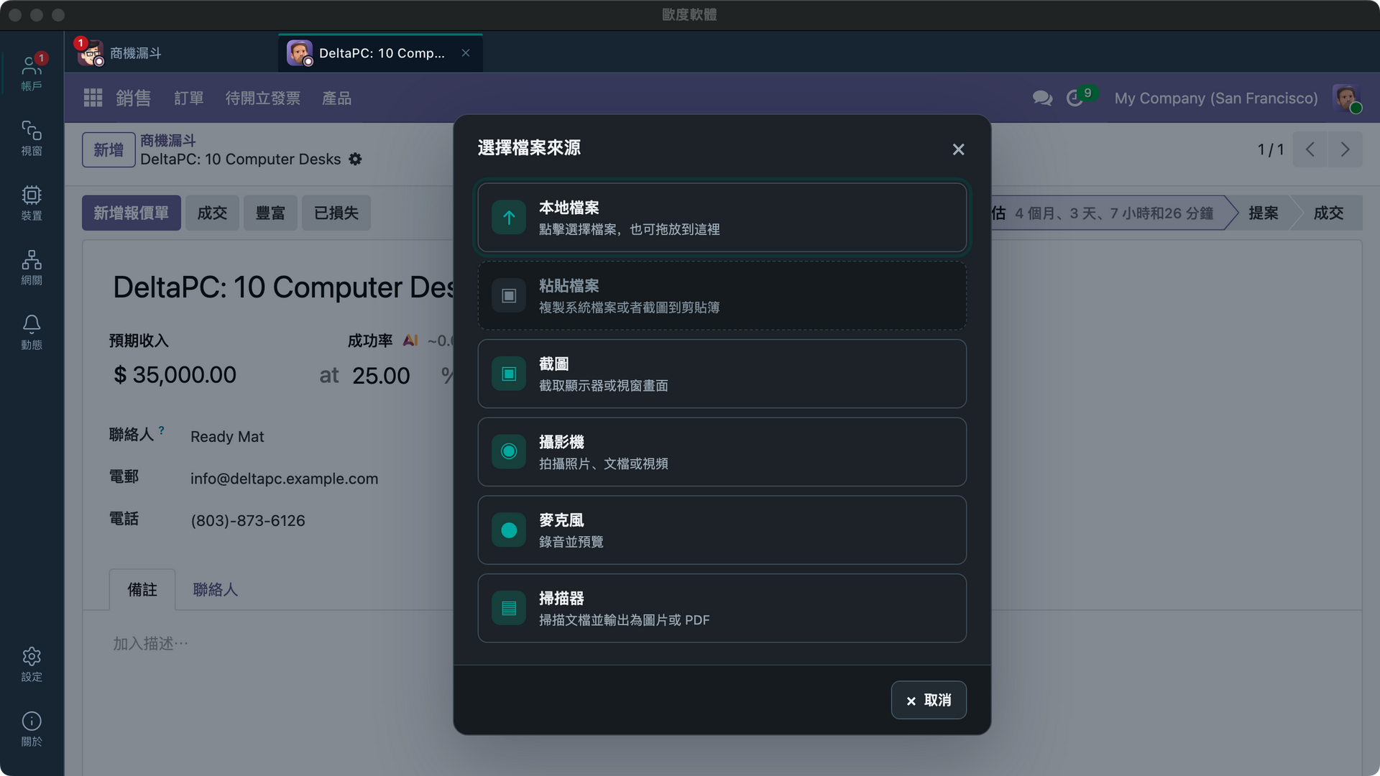Open the 待開立發票 menu
Image resolution: width=1380 pixels, height=776 pixels.
pyautogui.click(x=263, y=98)
